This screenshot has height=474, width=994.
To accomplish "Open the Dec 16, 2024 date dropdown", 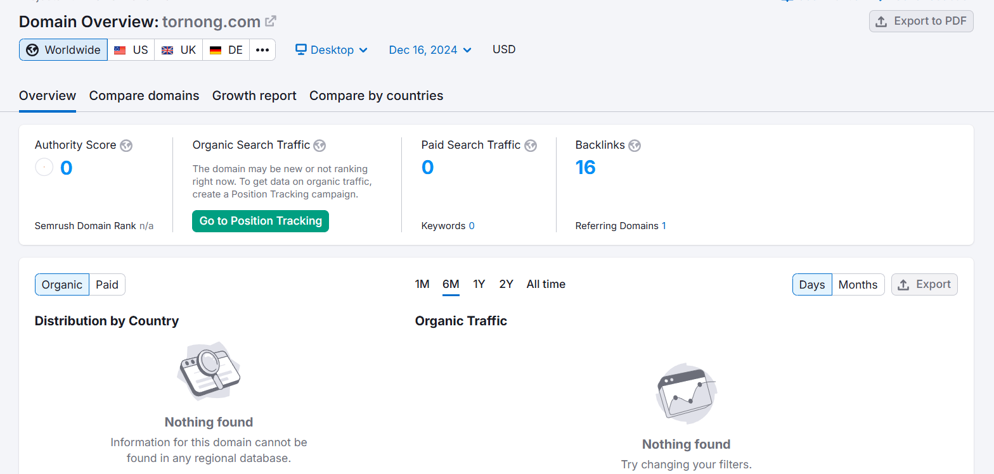I will tap(430, 50).
